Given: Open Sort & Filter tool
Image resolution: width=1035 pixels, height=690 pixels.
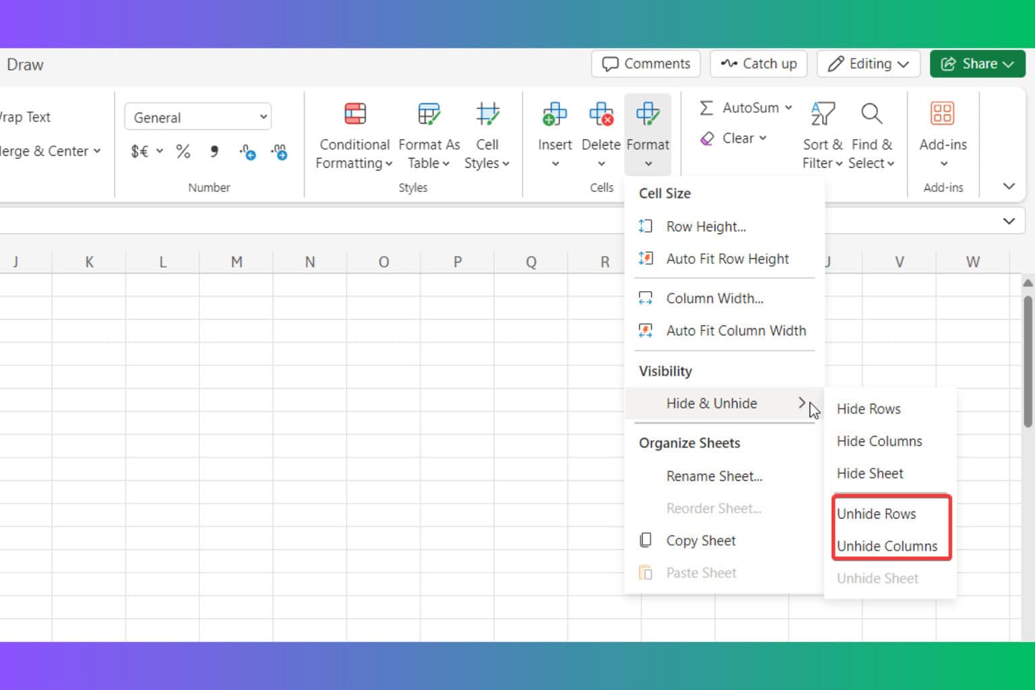Looking at the screenshot, I should pyautogui.click(x=822, y=115).
